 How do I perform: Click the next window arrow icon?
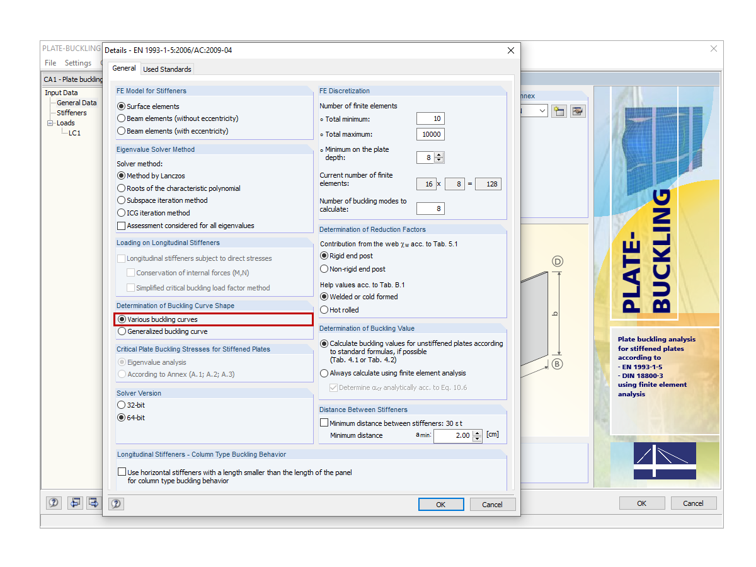[x=93, y=503]
